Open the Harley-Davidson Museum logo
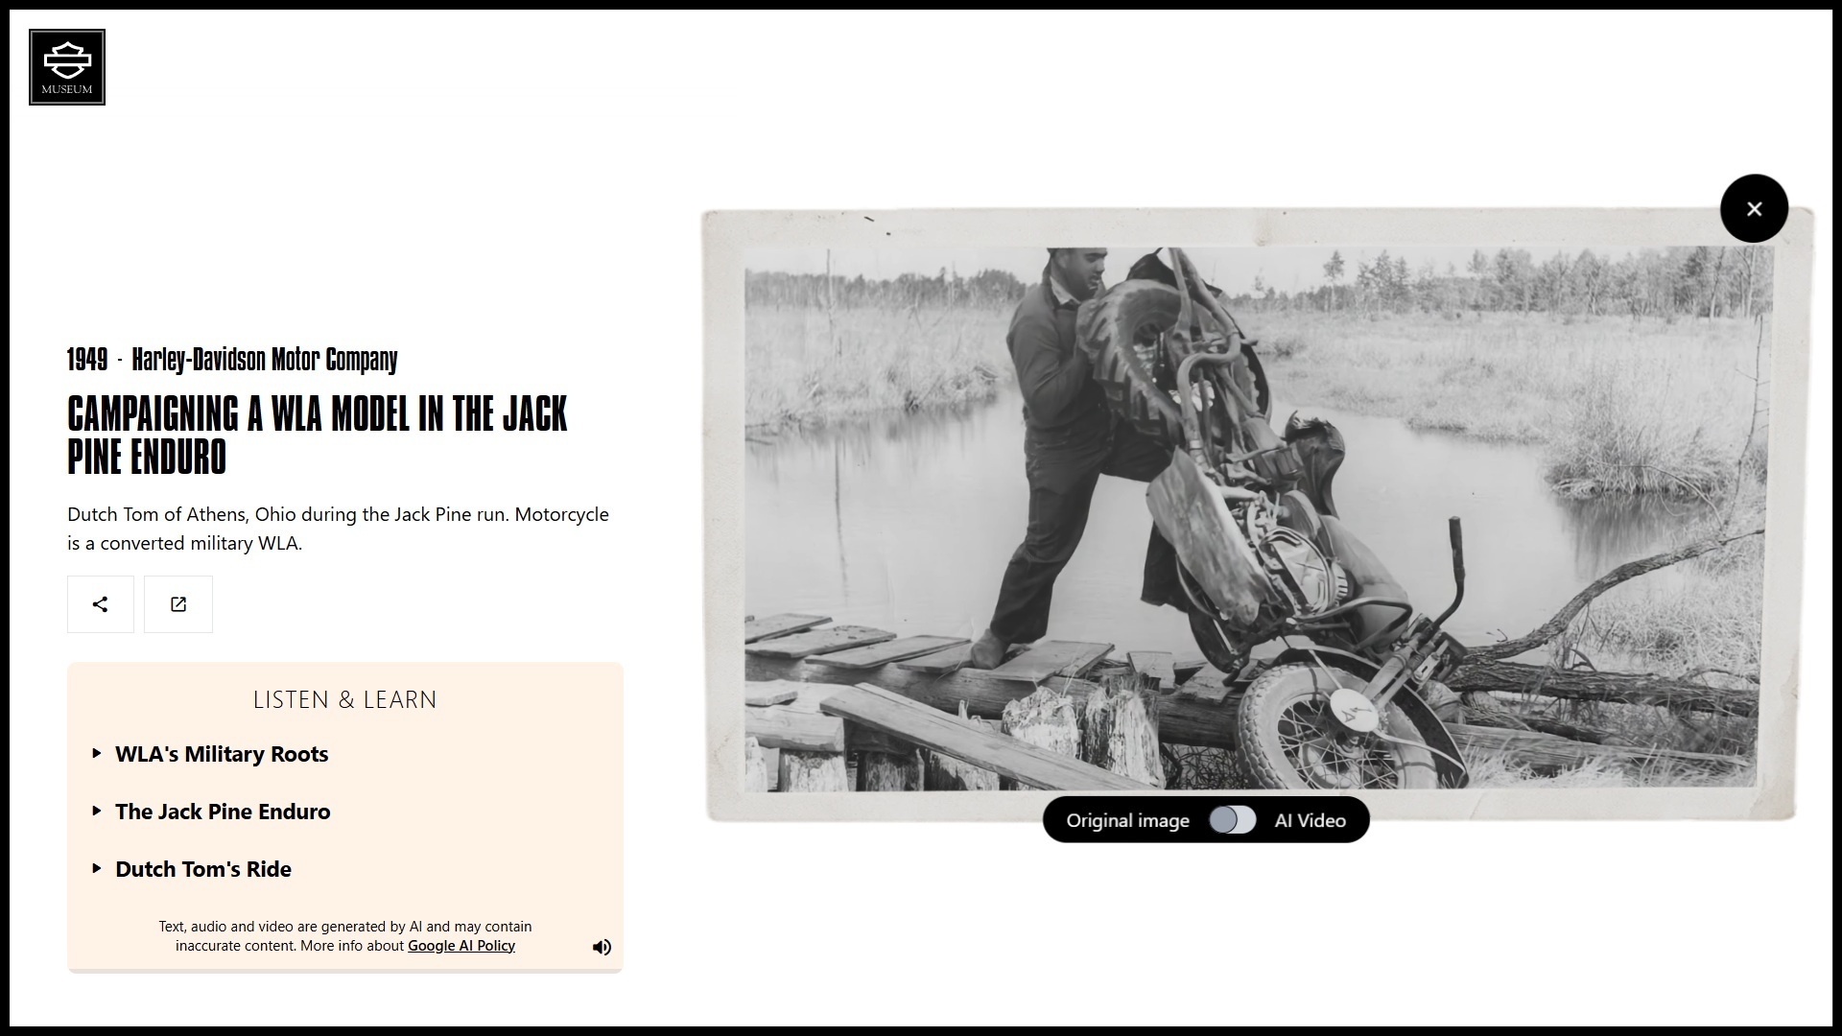The height and width of the screenshot is (1036, 1842). tap(67, 67)
